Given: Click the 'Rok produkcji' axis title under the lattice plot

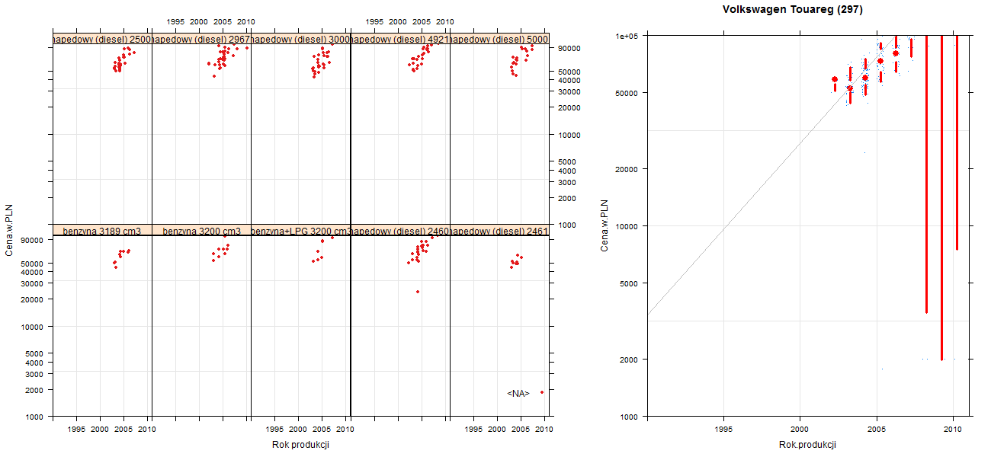Looking at the screenshot, I should tap(300, 445).
